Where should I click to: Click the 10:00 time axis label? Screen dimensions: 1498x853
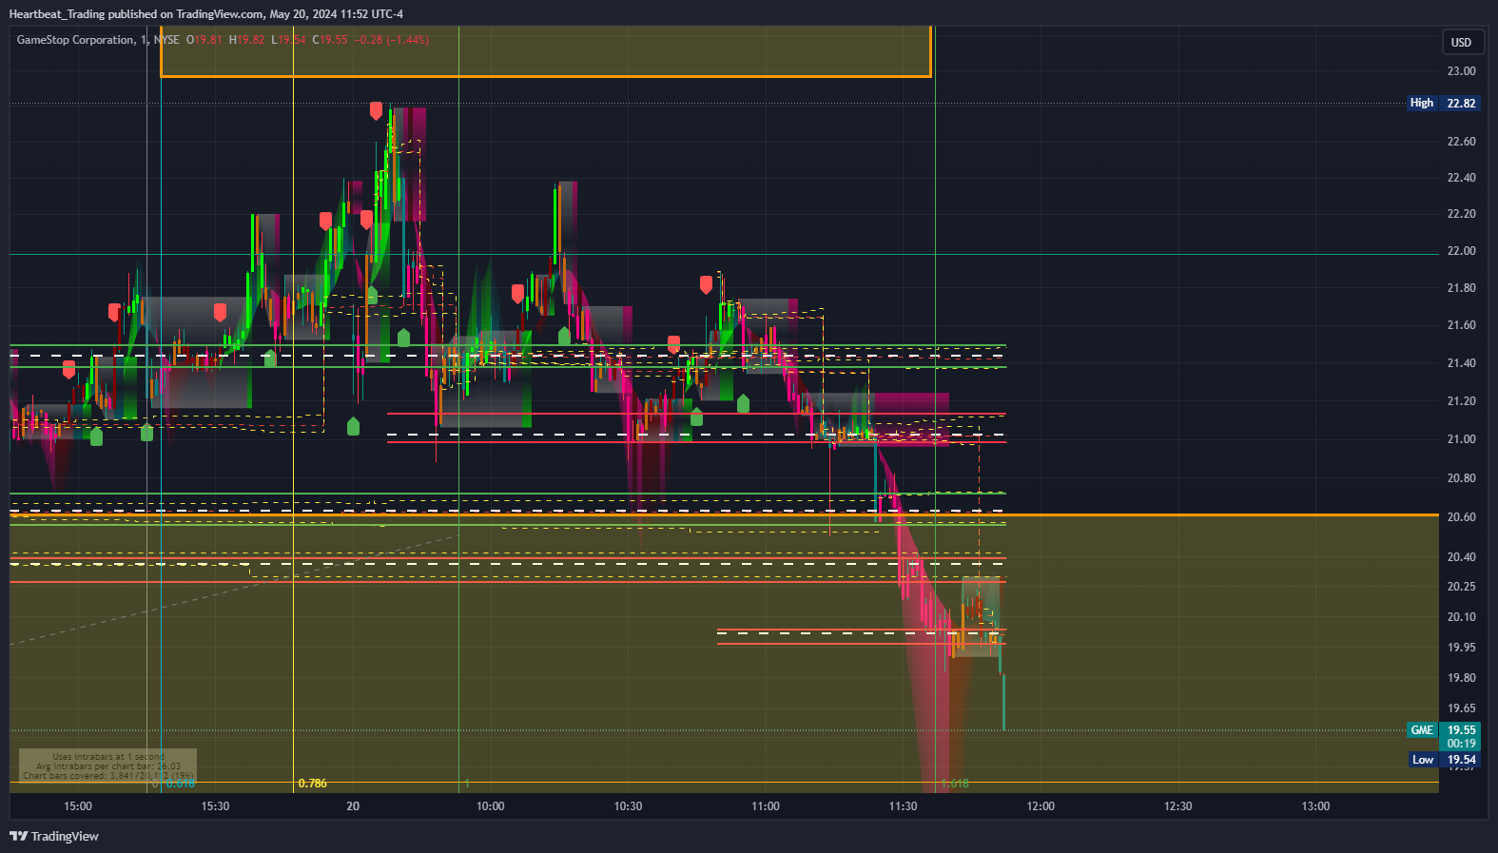tap(490, 806)
